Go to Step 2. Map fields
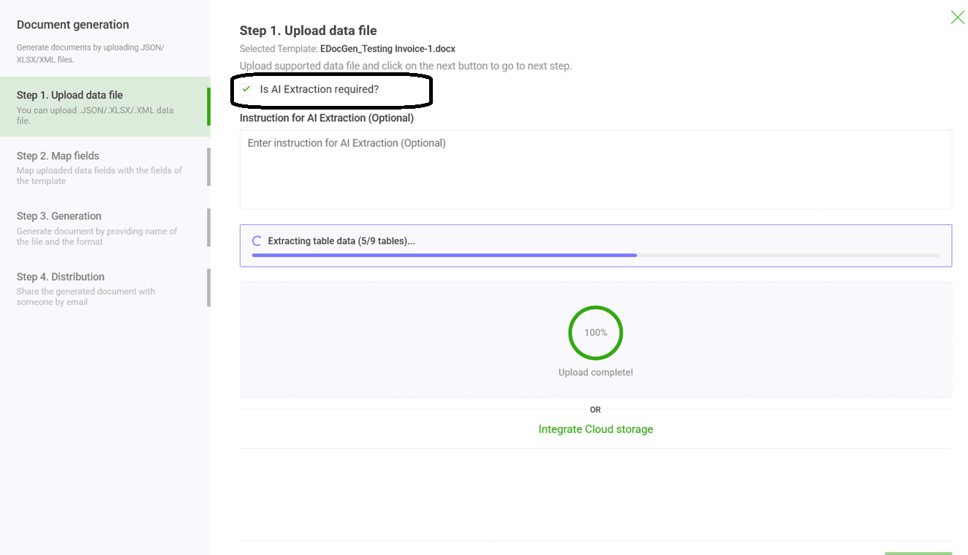Image resolution: width=968 pixels, height=555 pixels. (x=58, y=156)
